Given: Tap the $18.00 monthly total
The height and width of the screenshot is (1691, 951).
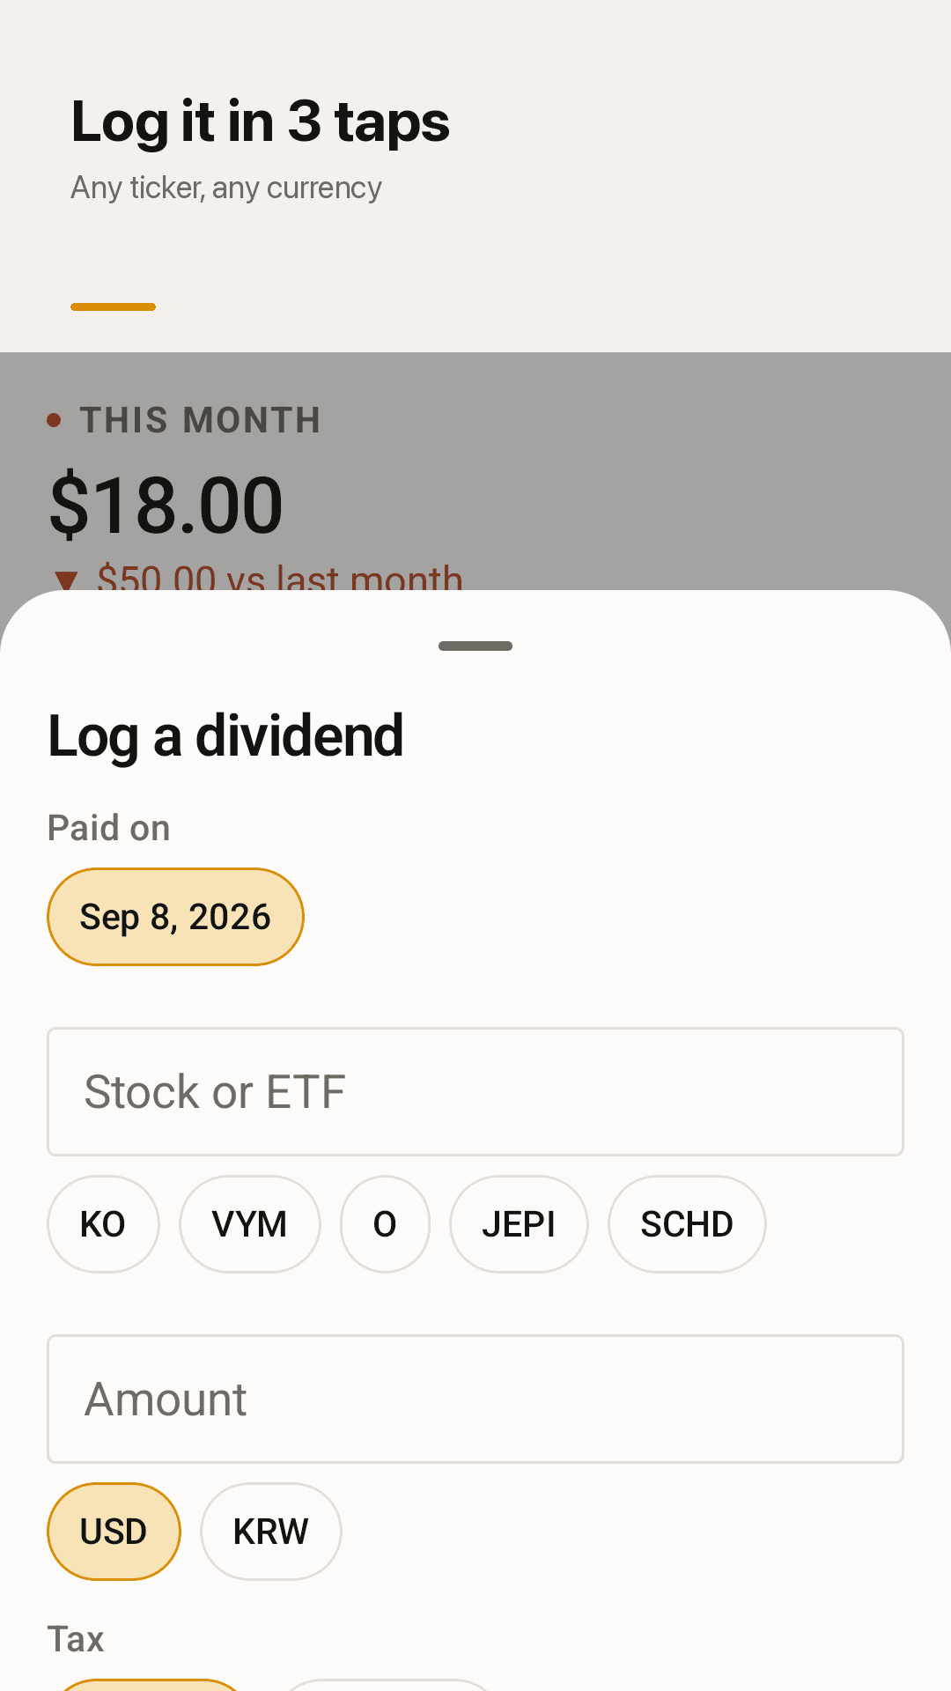Looking at the screenshot, I should [x=166, y=505].
